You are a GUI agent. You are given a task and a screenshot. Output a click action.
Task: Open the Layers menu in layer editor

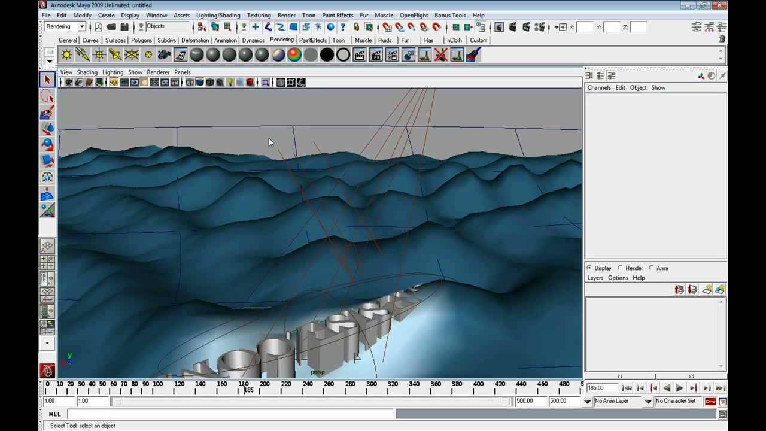coord(595,278)
